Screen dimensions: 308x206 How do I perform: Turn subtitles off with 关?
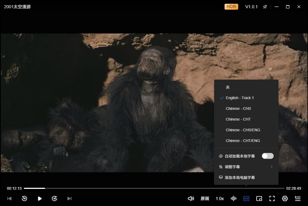[x=246, y=87]
